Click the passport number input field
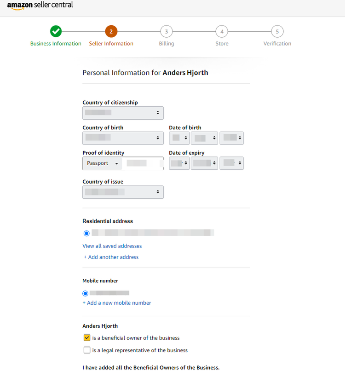The image size is (345, 376). click(143, 163)
